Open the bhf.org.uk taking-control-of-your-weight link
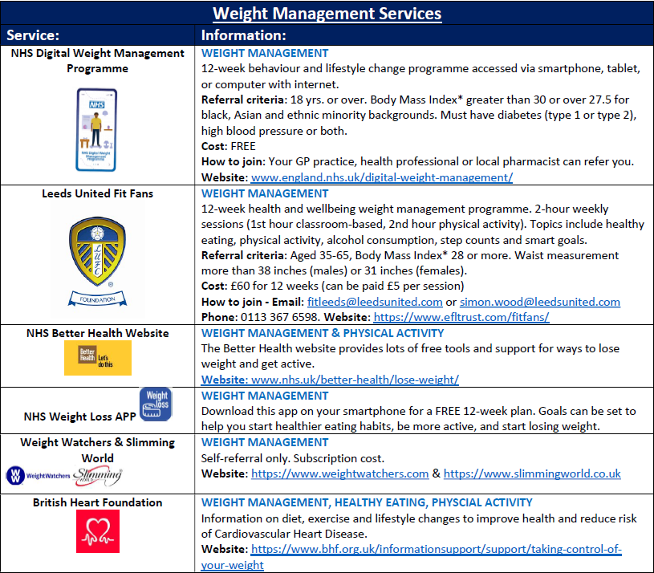Image resolution: width=654 pixels, height=573 pixels. coord(411,557)
